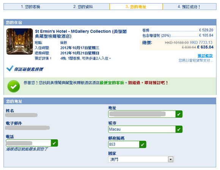This screenshot has width=220, height=170.
Task: Open the 國家 country dropdown arrow
Action: 171,159
